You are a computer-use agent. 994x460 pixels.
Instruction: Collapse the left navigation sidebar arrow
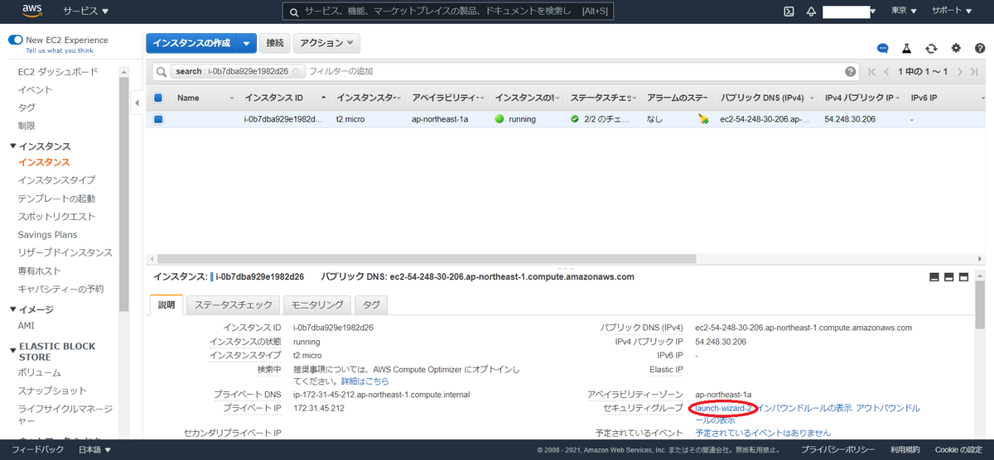click(x=137, y=103)
